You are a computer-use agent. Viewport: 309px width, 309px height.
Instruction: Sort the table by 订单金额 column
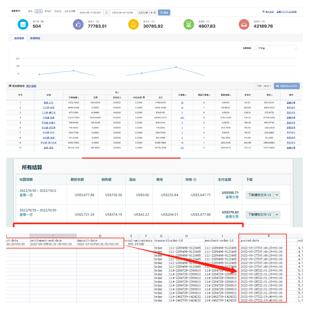tap(74, 98)
